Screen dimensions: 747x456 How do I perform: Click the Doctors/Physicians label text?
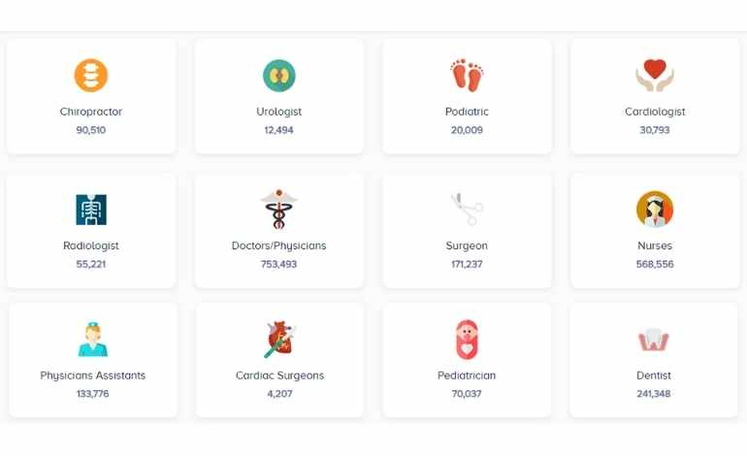[278, 245]
